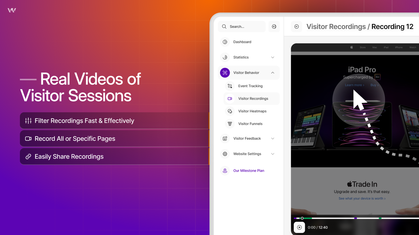Click the Visitor Funnels icon
The width and height of the screenshot is (419, 235).
click(230, 124)
